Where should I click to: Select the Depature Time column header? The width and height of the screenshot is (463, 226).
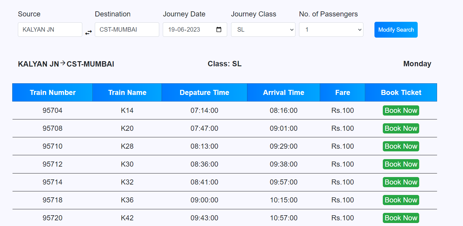[x=204, y=92]
